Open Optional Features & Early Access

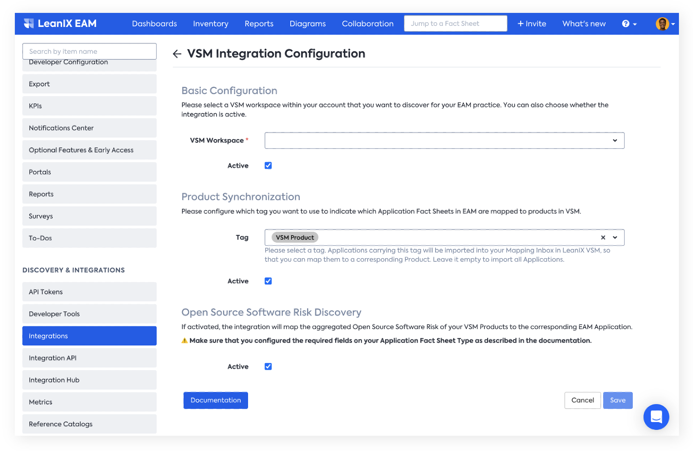[89, 150]
